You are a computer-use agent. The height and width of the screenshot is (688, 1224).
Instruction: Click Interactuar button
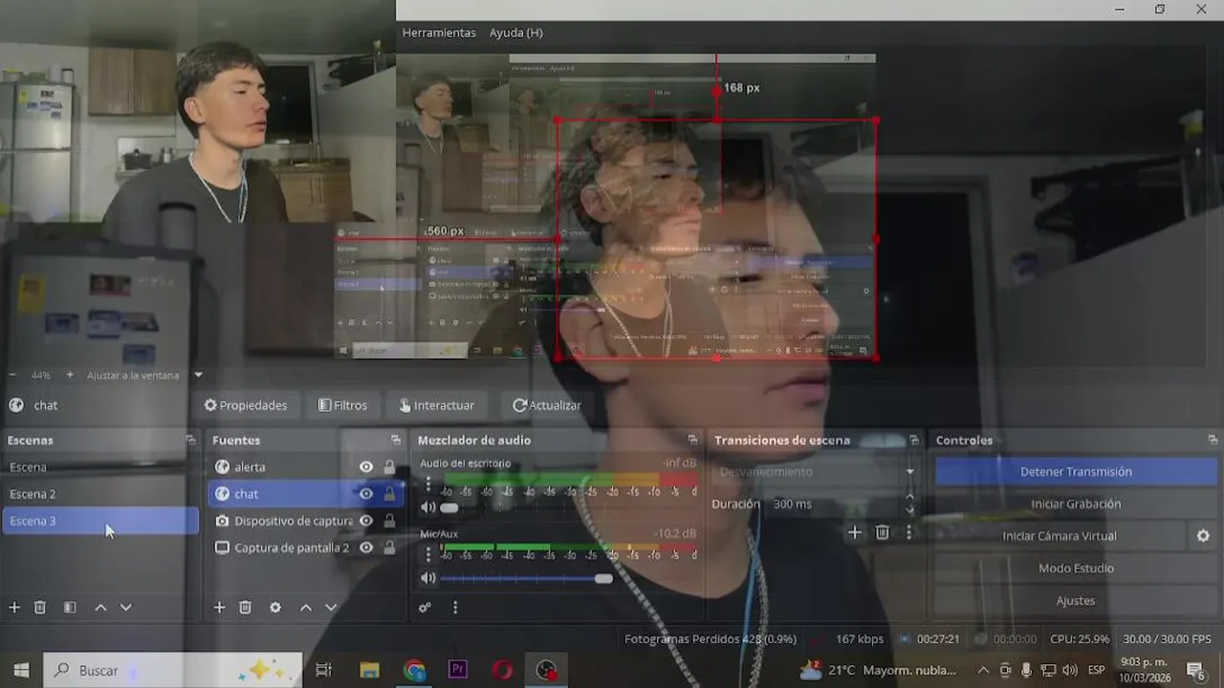click(436, 405)
